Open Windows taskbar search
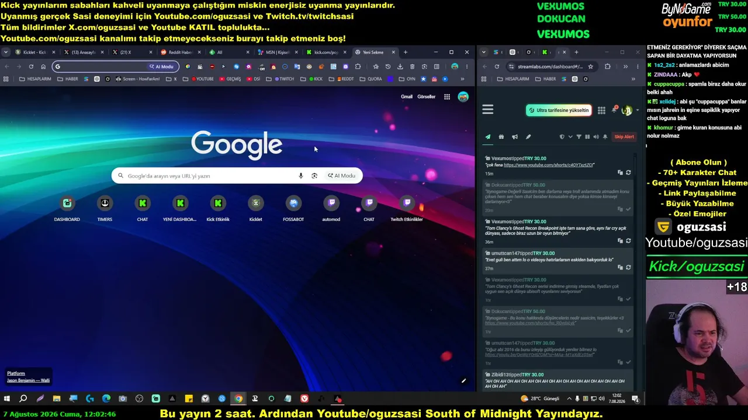 coord(23,399)
